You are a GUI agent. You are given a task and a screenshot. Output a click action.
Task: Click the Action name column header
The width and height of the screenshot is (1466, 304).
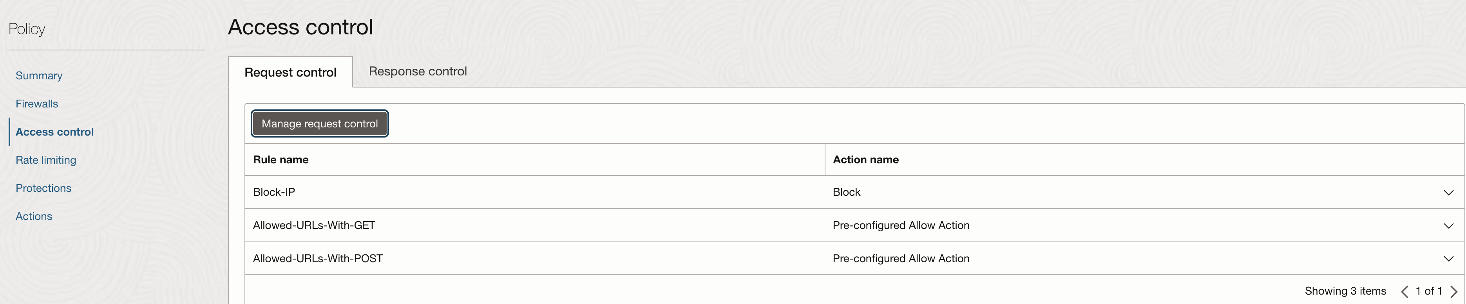click(865, 159)
